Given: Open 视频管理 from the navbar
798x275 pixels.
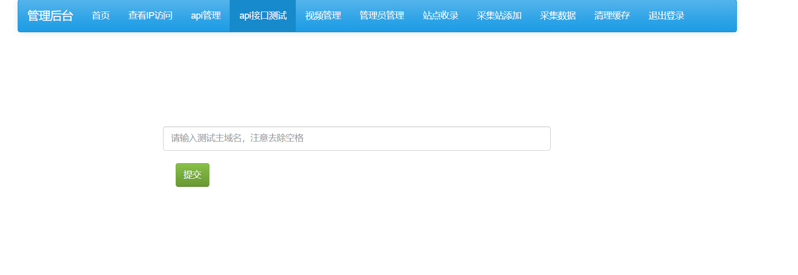Looking at the screenshot, I should tap(323, 16).
